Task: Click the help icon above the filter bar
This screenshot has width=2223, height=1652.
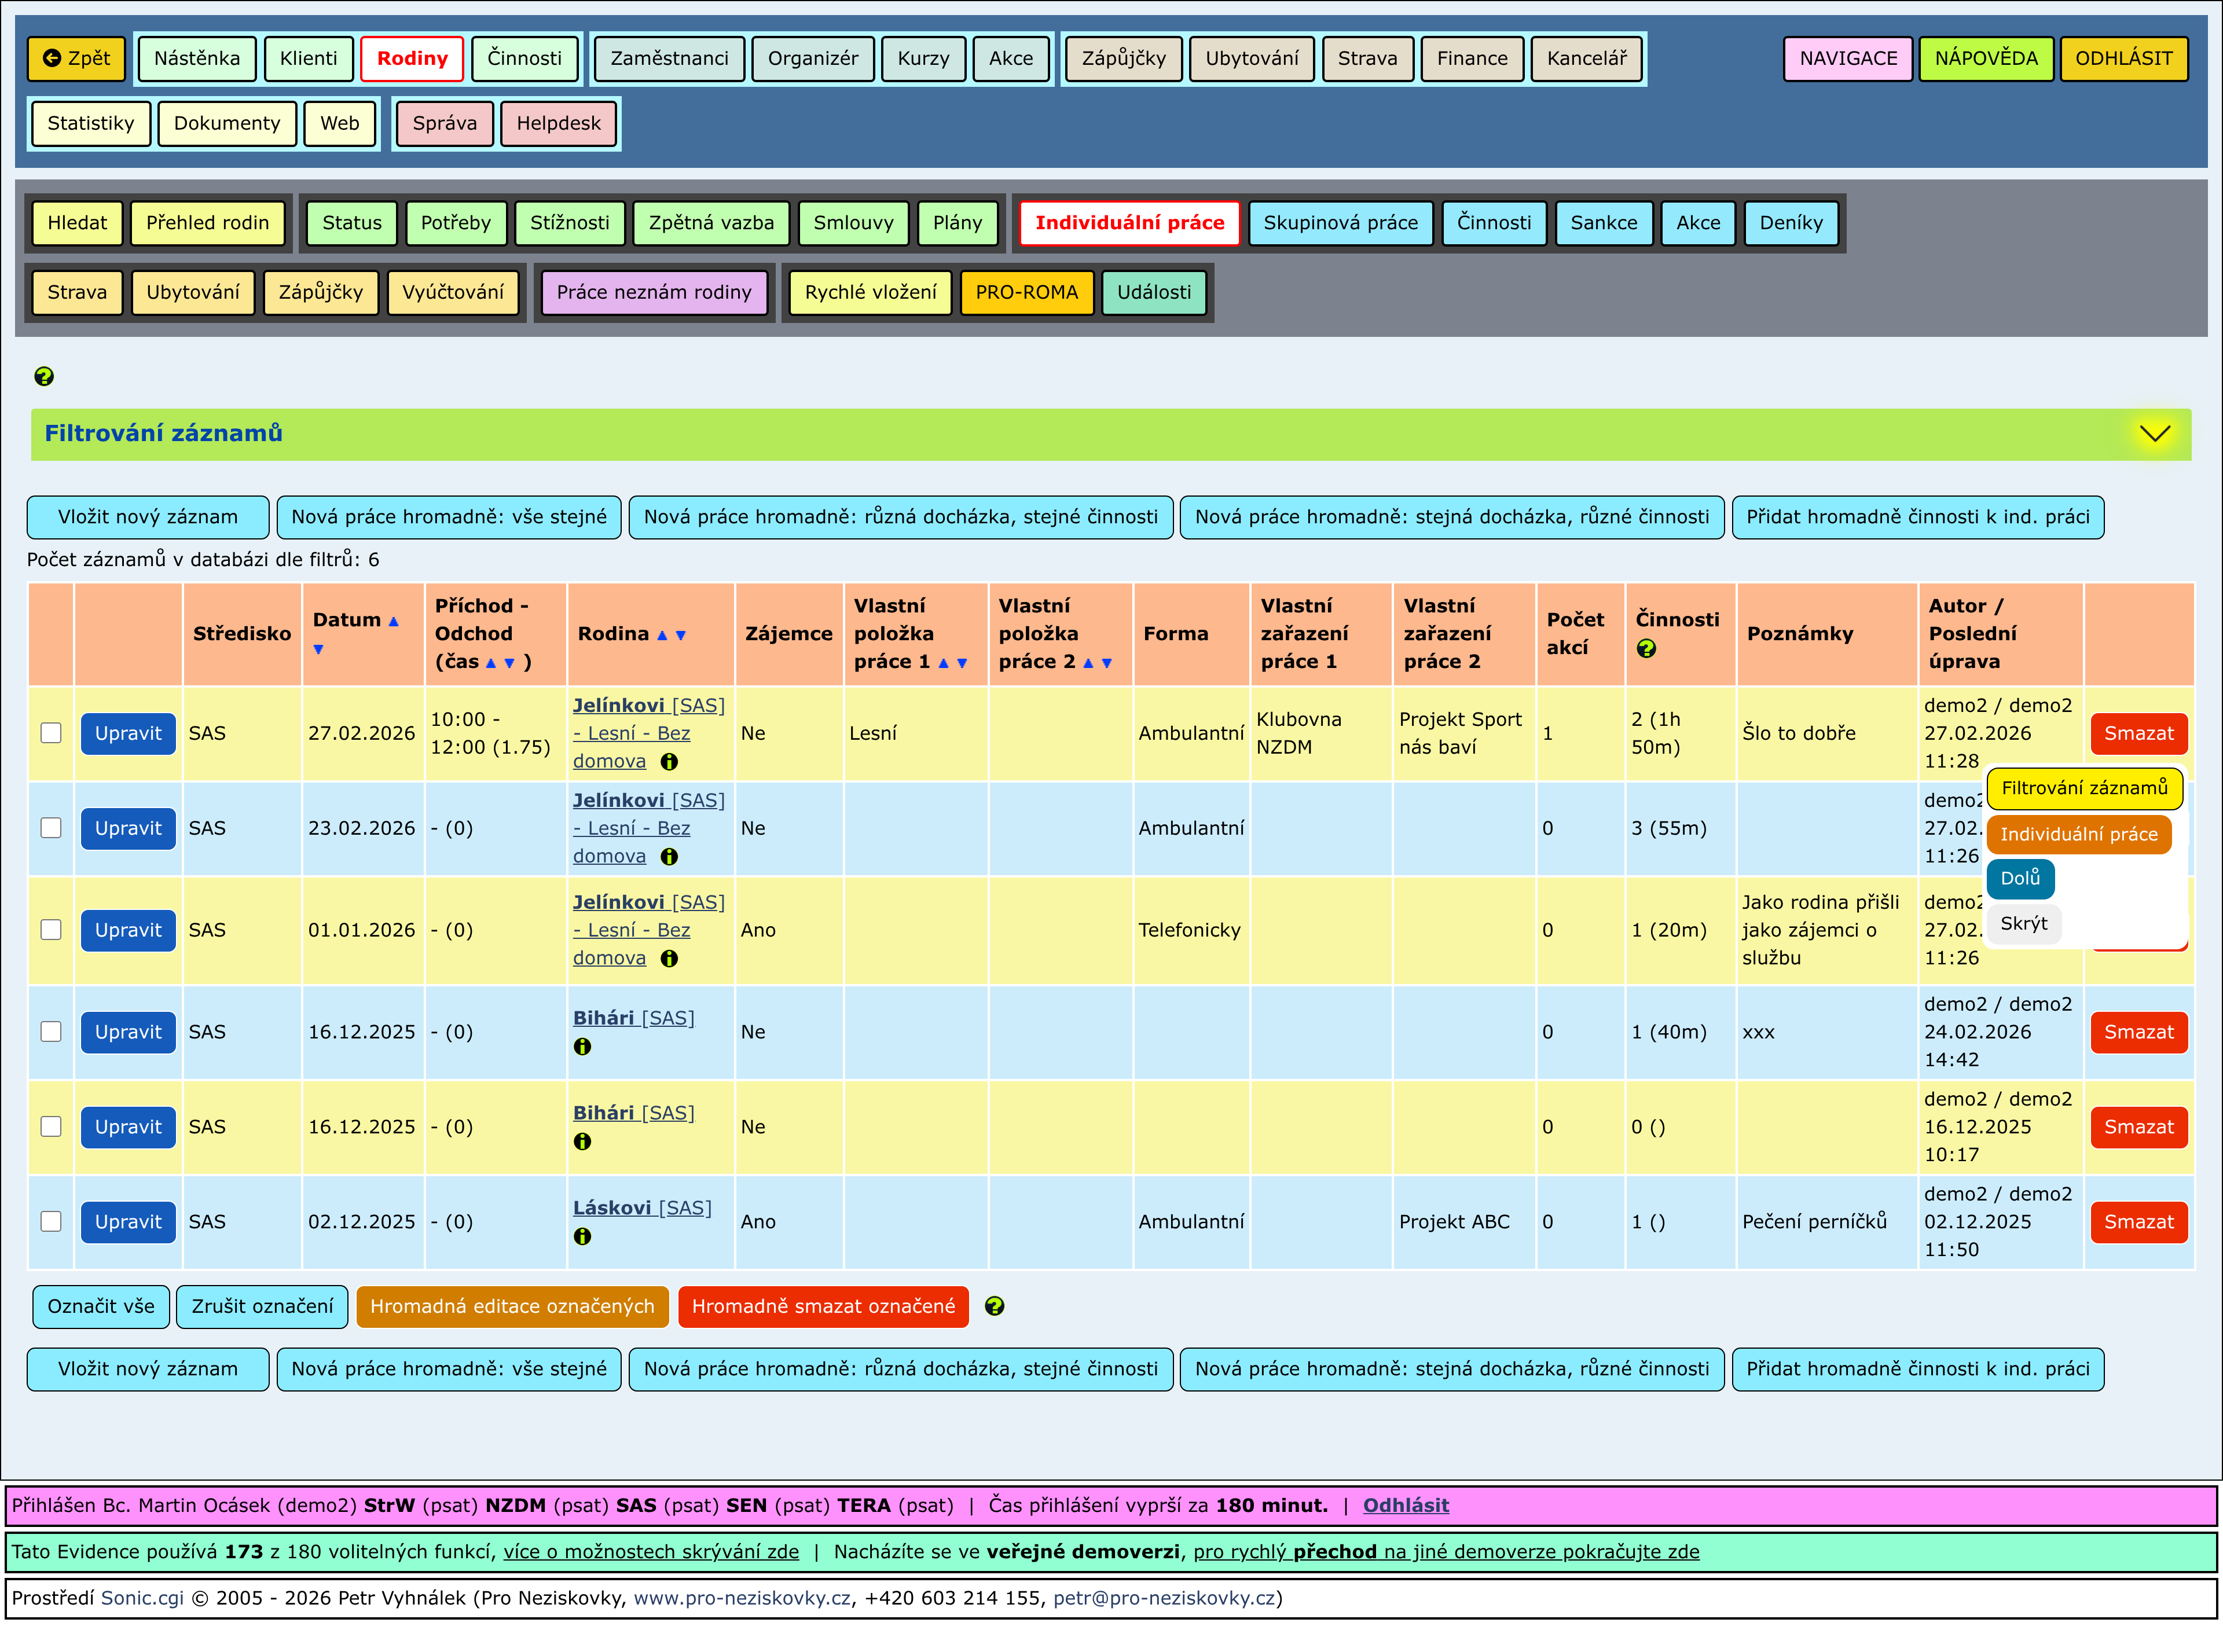Action: [x=44, y=377]
